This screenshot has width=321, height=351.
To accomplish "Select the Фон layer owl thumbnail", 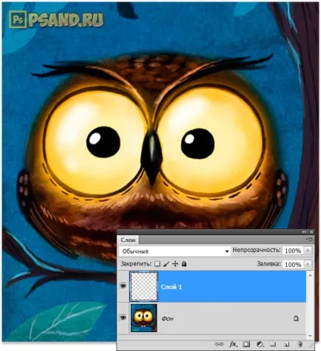I will (144, 318).
